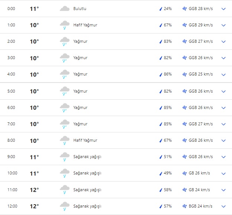Open the 10:00 row dropdown chevron
The width and height of the screenshot is (232, 215).
(223, 173)
